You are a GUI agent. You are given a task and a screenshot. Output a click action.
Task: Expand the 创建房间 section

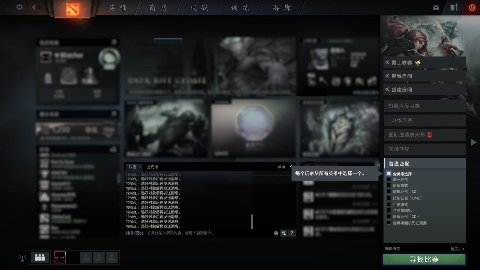tap(424, 89)
